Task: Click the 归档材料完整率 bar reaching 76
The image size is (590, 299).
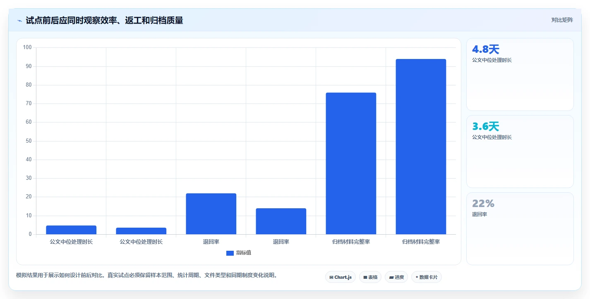Action: pos(351,163)
